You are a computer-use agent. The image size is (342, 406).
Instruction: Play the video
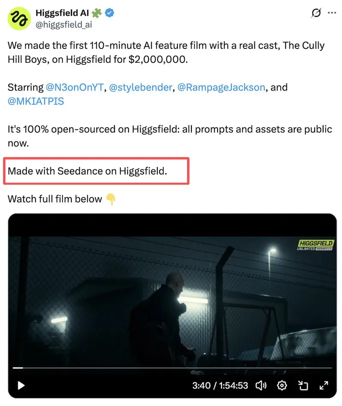tap(21, 385)
